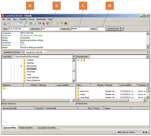Open the Transfer menu
Screen dimensions: 151x136
23,19
